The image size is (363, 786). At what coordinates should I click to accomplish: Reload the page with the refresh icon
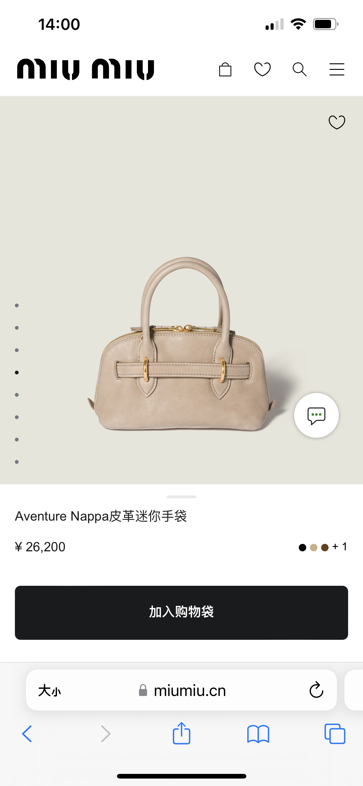pyautogui.click(x=316, y=690)
